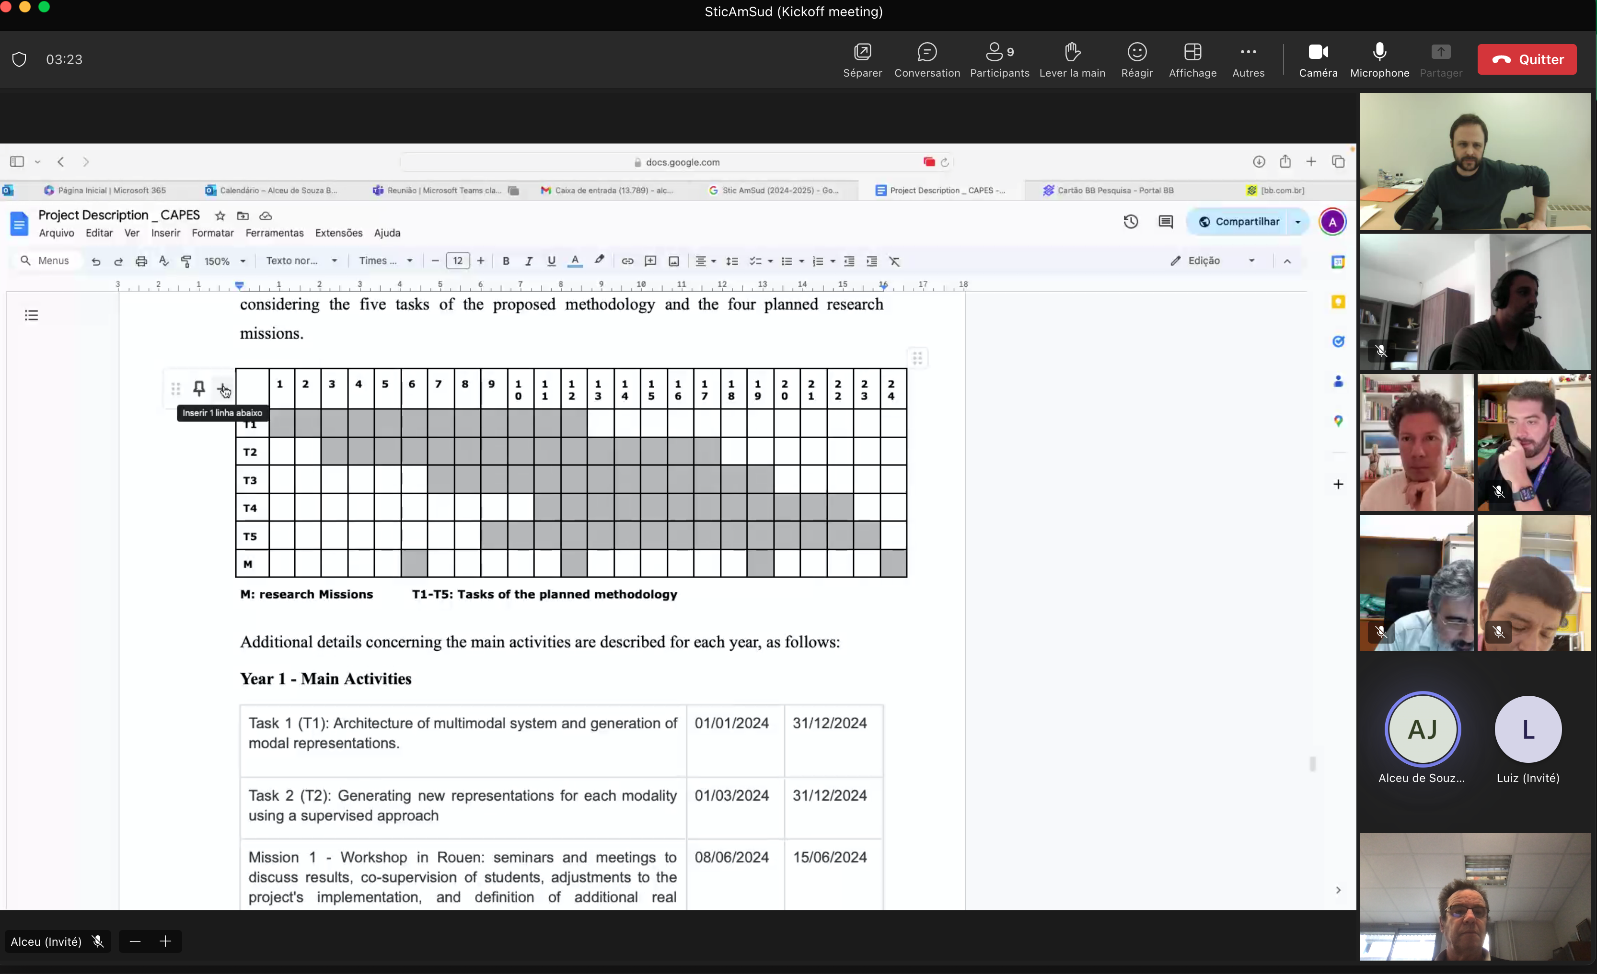
Task: Raise hand with Lever la main
Action: click(x=1072, y=59)
